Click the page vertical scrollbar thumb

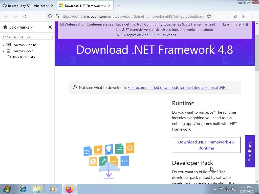coord(257,53)
